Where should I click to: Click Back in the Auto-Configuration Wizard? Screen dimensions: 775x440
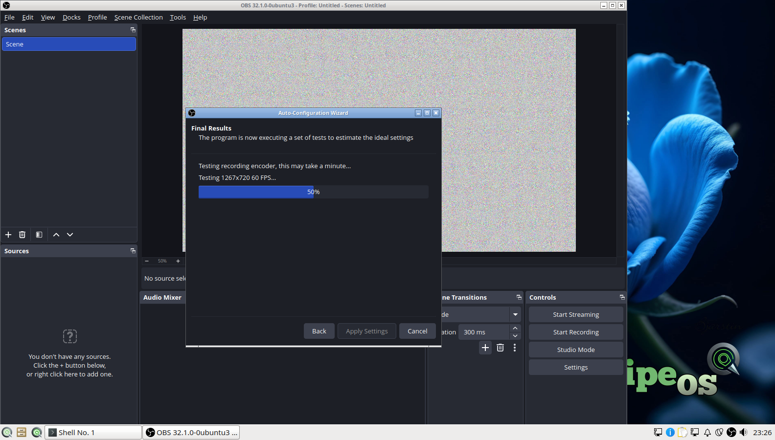tap(319, 331)
